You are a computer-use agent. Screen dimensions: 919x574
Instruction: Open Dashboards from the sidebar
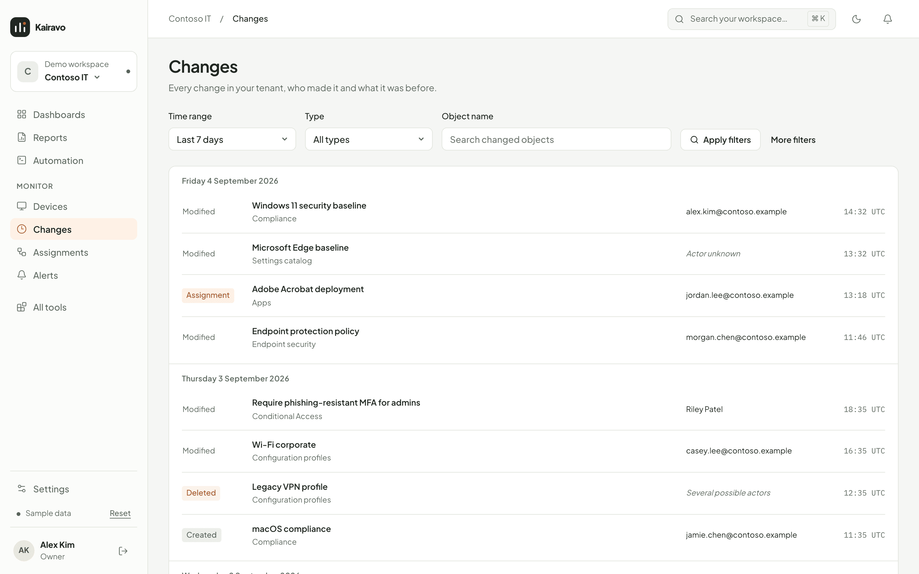(74, 115)
